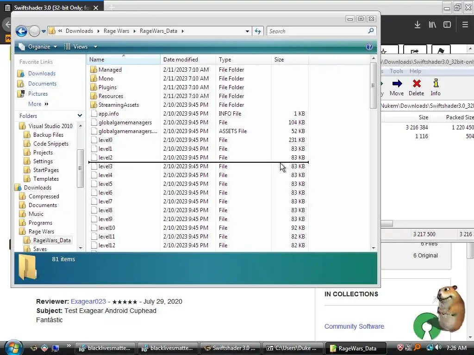Click the Explorer Forward navigation arrow
The height and width of the screenshot is (355, 474).
click(34, 31)
